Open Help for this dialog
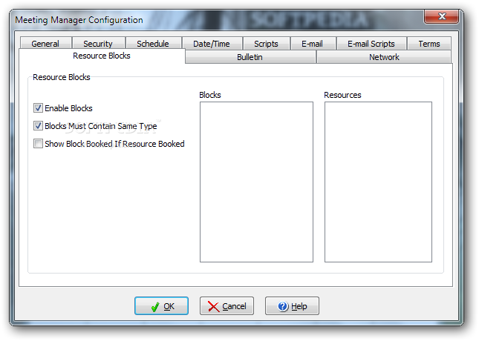Image resolution: width=479 pixels, height=341 pixels. tap(292, 305)
